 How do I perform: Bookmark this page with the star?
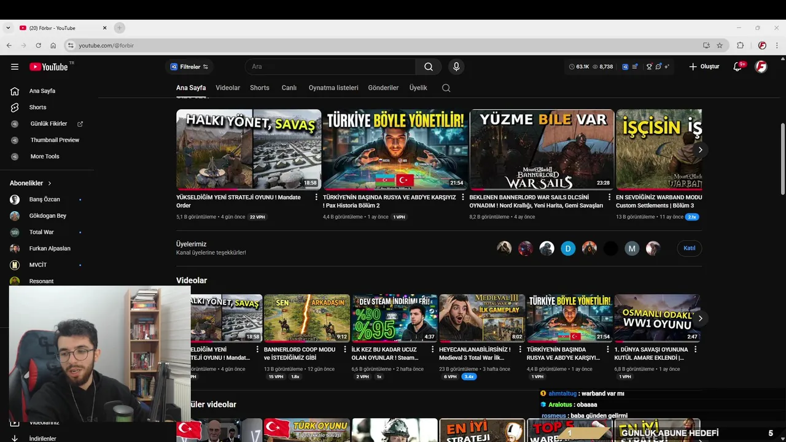coord(720,45)
